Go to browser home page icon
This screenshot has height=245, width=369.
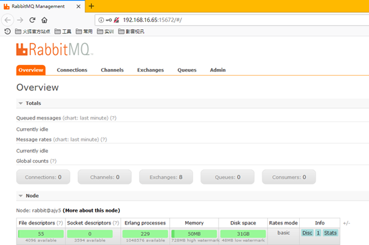tap(44, 20)
